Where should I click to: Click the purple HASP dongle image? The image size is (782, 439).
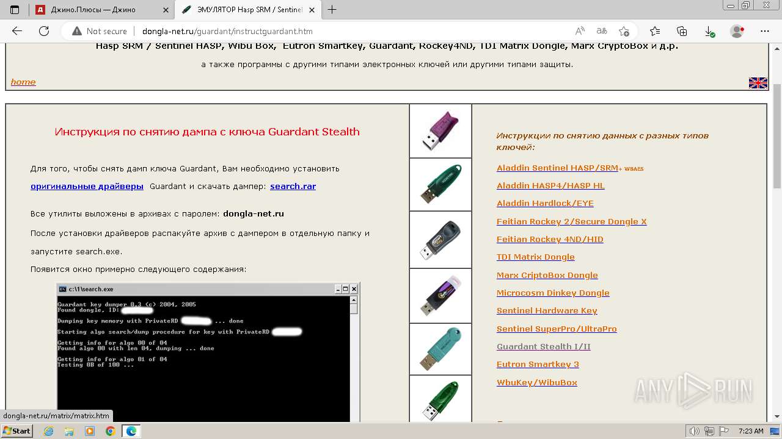point(440,130)
